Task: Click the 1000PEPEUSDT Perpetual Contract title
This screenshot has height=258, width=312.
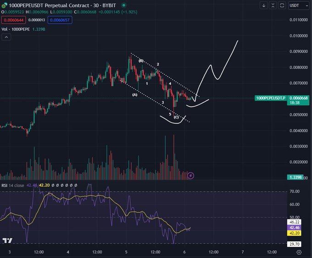Action: point(49,5)
